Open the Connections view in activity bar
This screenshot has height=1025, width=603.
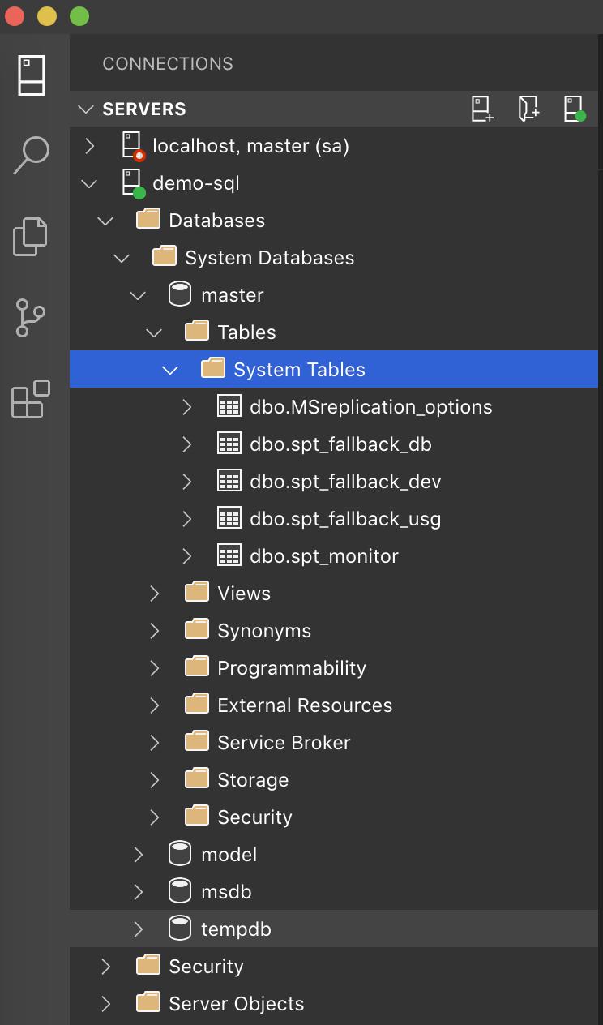coord(32,75)
